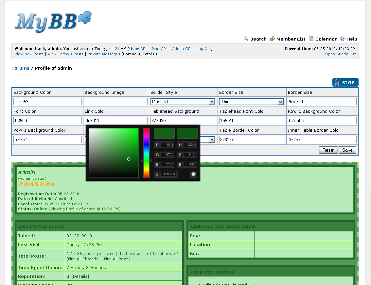Open the dropdown partly hidden behind color picker
The image size is (371, 285).
[x=212, y=140]
